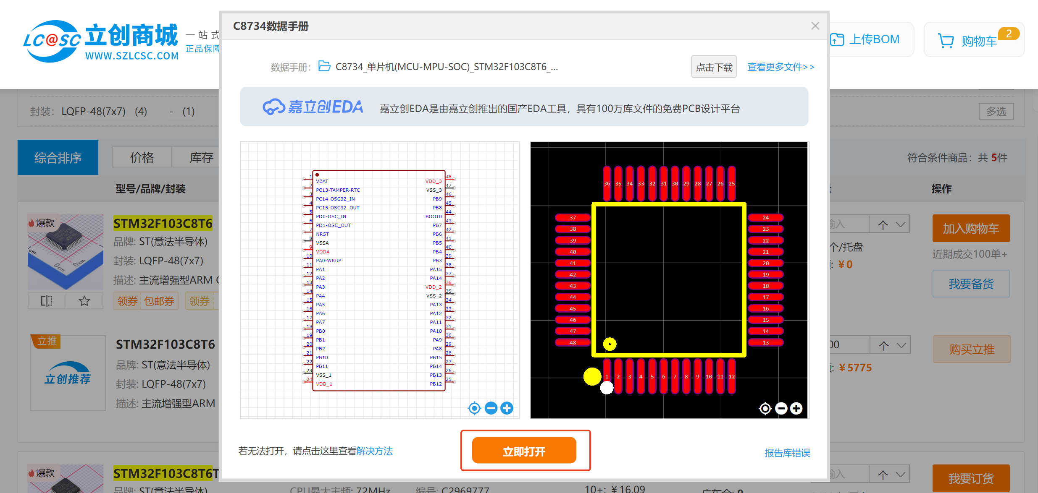This screenshot has height=493, width=1038.
Task: Toggle the star to favorite STM32F103C8T6
Action: pyautogui.click(x=84, y=301)
